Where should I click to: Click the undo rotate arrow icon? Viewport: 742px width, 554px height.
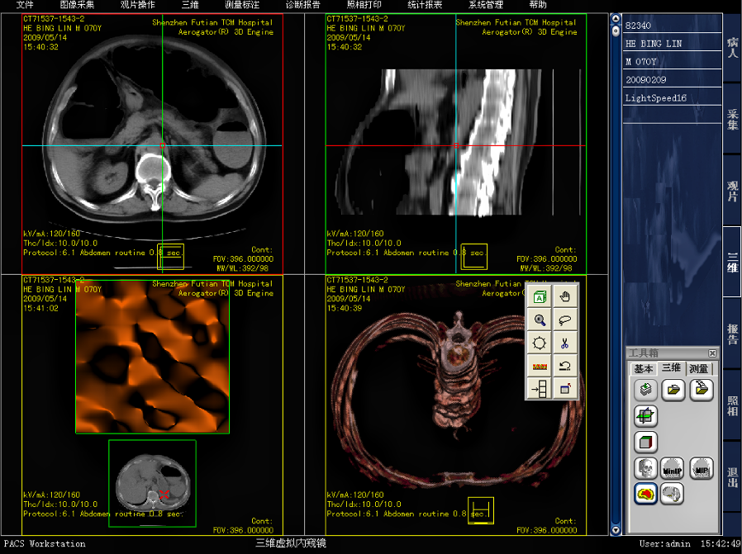(x=565, y=365)
